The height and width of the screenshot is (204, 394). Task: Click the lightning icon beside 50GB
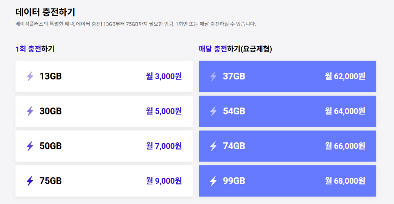point(30,146)
